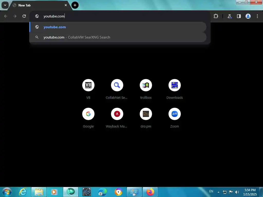Open the Wayback Machine shortcut
The width and height of the screenshot is (263, 197).
coord(117,118)
